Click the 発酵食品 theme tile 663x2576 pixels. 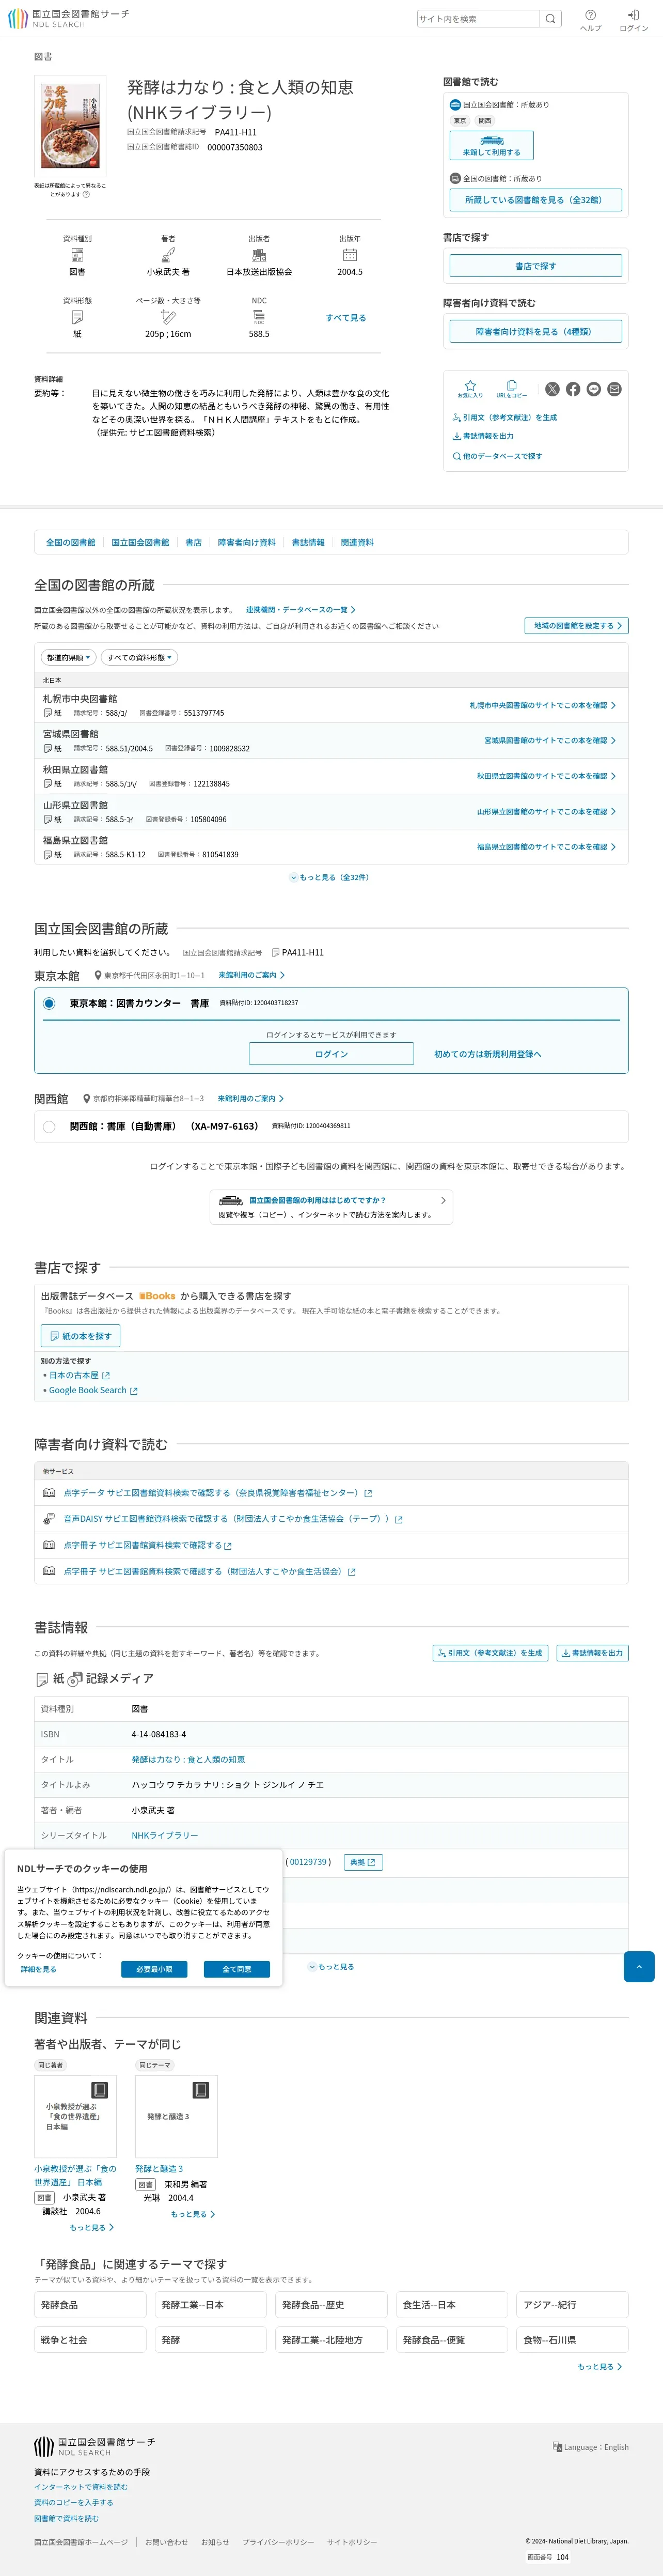[90, 2305]
